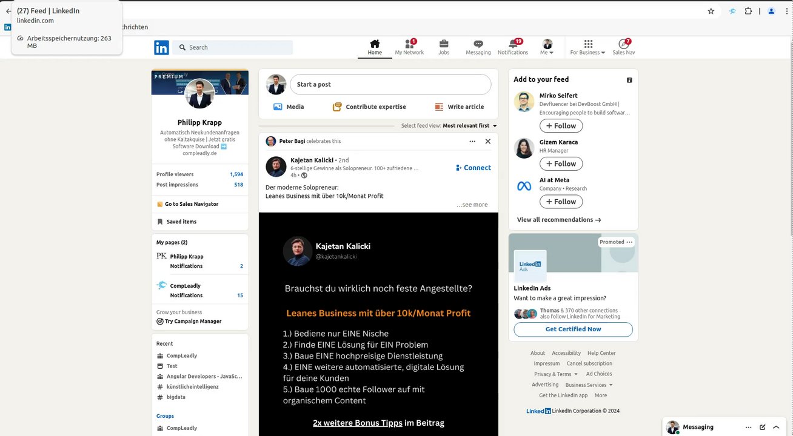The height and width of the screenshot is (436, 793).
Task: Expand Privacy & Terms footer dropdown
Action: click(x=556, y=374)
